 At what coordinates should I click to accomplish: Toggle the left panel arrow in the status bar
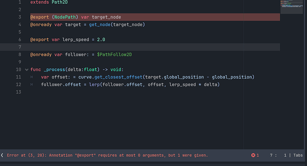[2, 155]
